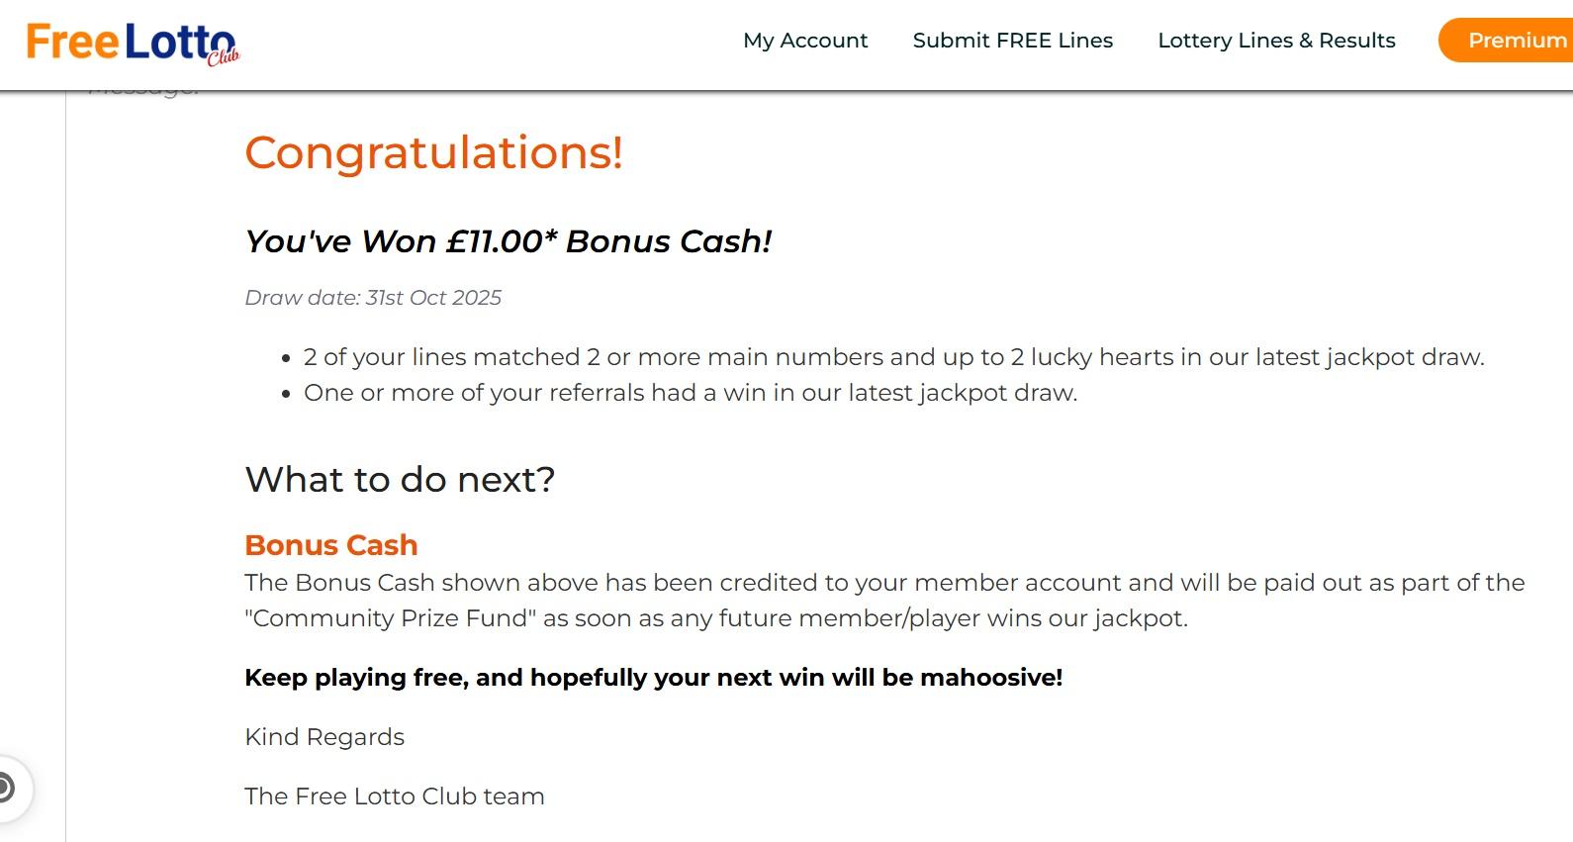Click the Congratulations! heading
The height and width of the screenshot is (842, 1573).
pos(433,153)
